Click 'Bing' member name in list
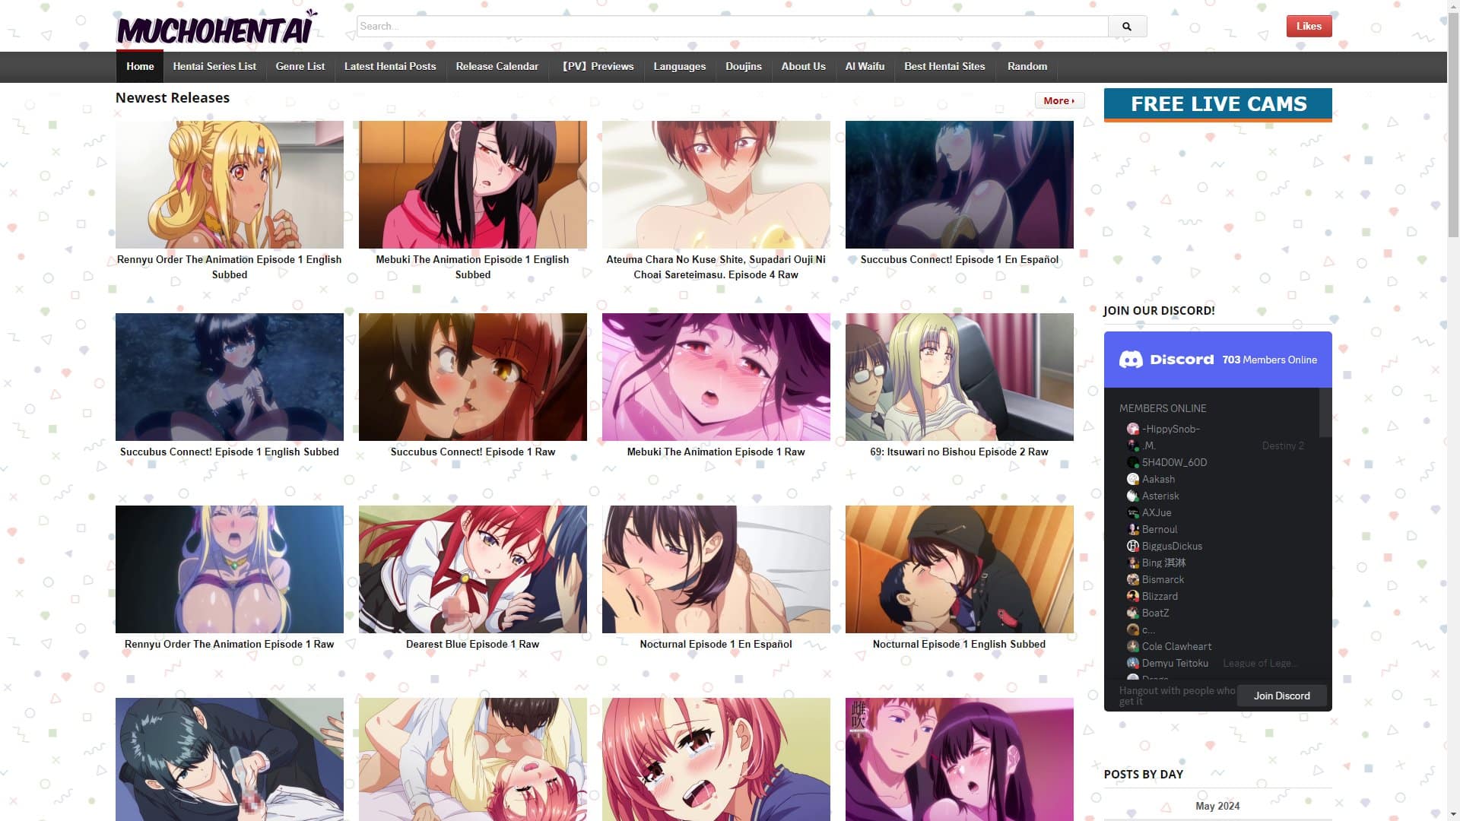Viewport: 1460px width, 821px height. (x=1164, y=563)
